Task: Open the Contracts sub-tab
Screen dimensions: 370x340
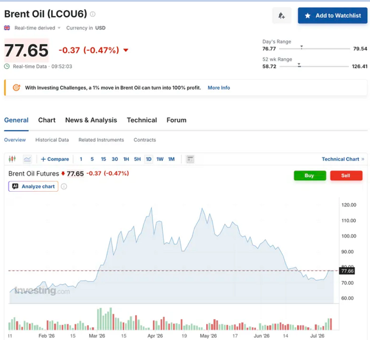Action: (x=145, y=140)
